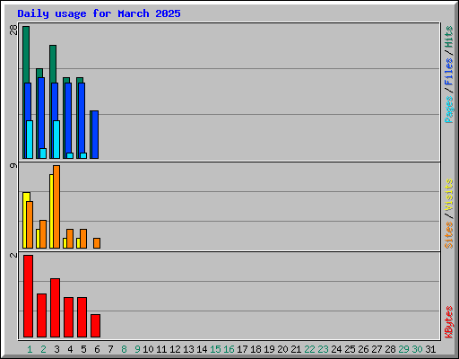Click the 'Daily usage for March 2025' title
The image size is (459, 359).
[99, 13]
